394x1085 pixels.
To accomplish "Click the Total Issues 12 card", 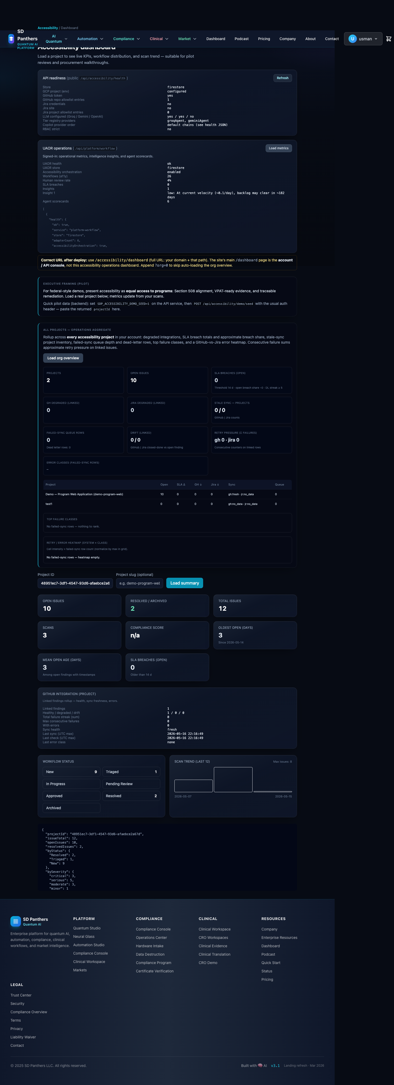I will (255, 606).
